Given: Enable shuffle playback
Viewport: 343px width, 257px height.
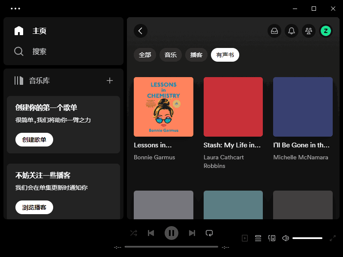Looking at the screenshot, I should pyautogui.click(x=133, y=233).
